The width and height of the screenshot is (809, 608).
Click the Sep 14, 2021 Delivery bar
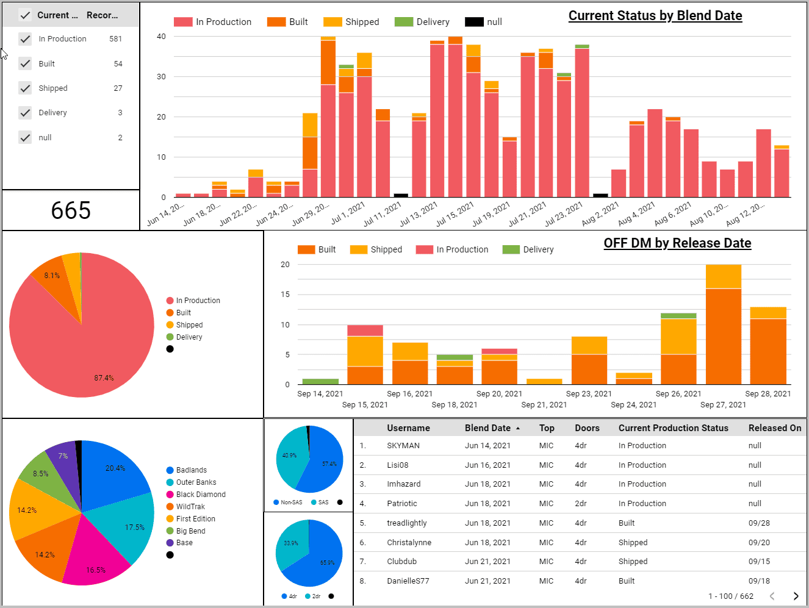point(320,382)
